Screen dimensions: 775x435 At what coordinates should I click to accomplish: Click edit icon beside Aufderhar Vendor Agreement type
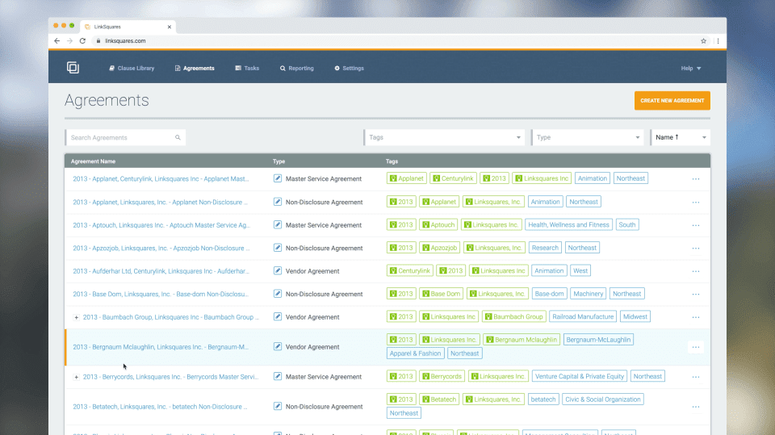(x=278, y=271)
